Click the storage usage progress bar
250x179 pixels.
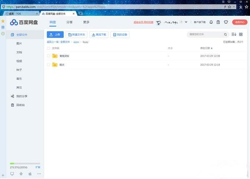tap(25, 164)
